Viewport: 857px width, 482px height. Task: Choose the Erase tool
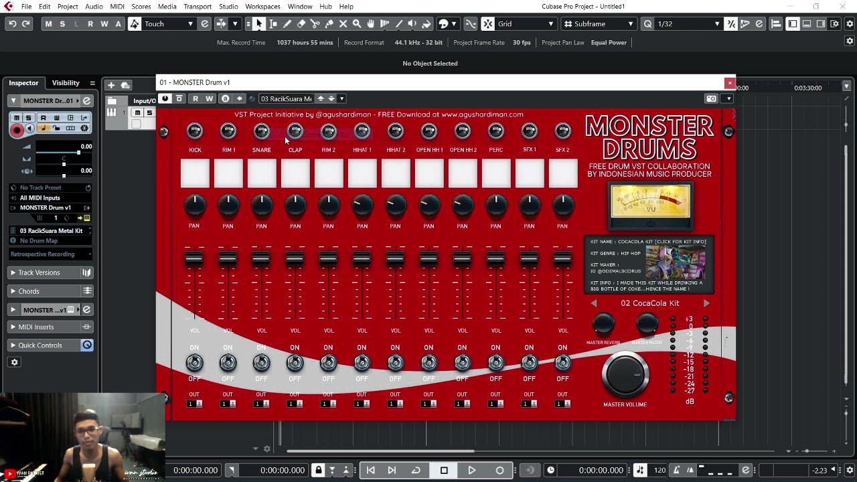[x=301, y=24]
